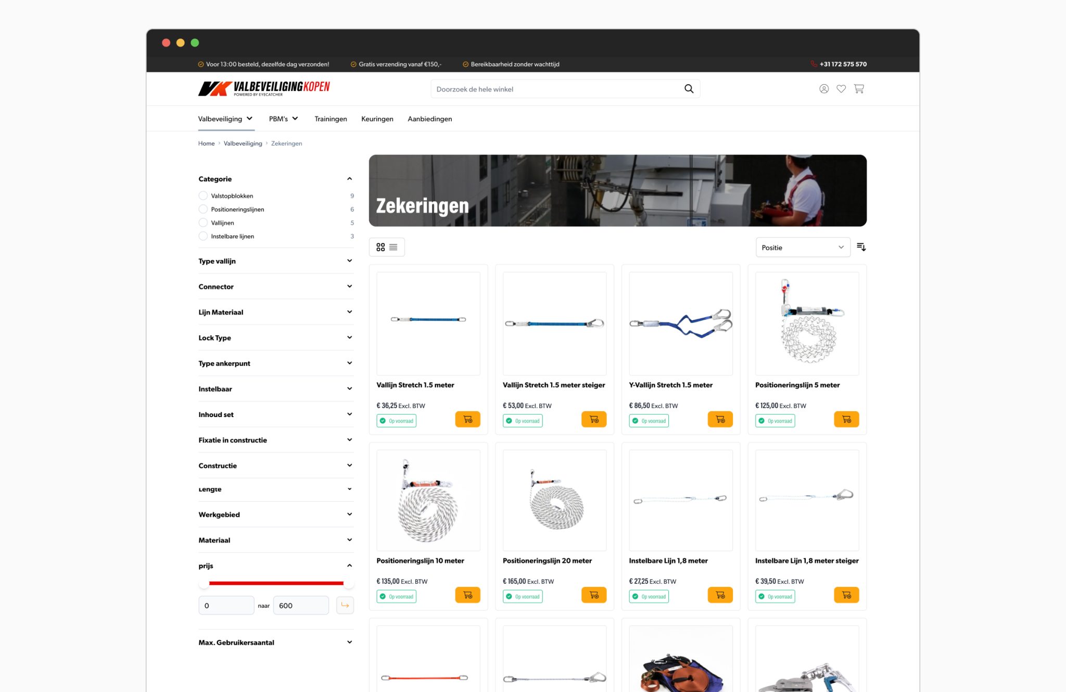Screen dimensions: 1066x692
Task: Add Vallijn Stretch 1.5 meter to cart
Action: [467, 420]
